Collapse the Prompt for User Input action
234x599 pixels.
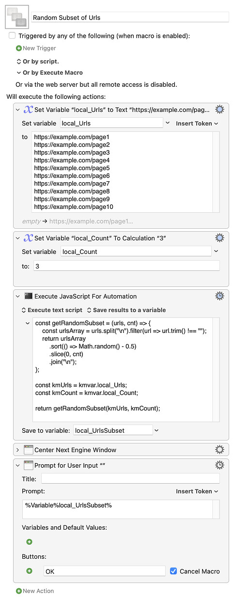18,465
